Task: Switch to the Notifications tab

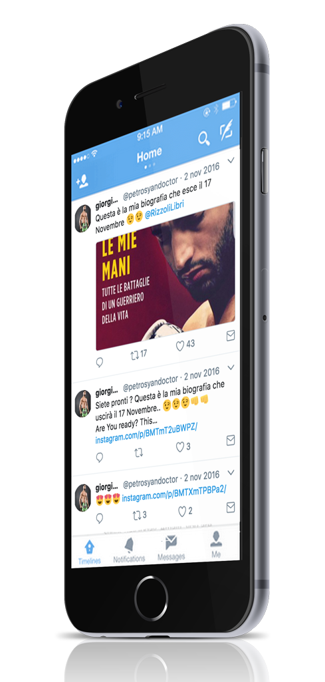Action: pyautogui.click(x=129, y=551)
